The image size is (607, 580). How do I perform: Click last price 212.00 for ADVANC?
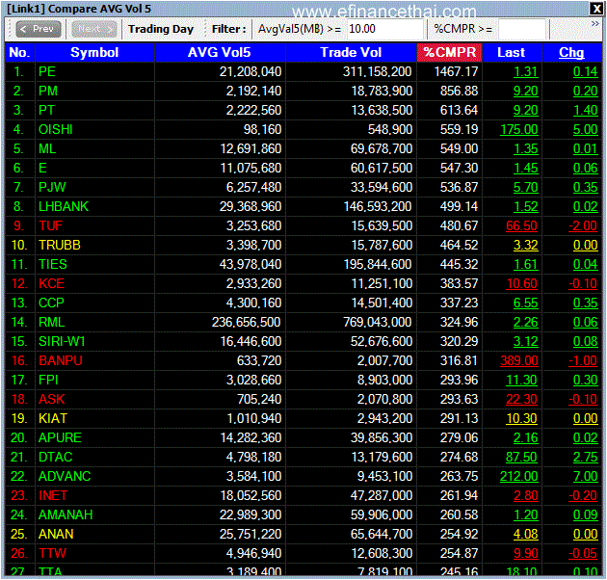519,476
